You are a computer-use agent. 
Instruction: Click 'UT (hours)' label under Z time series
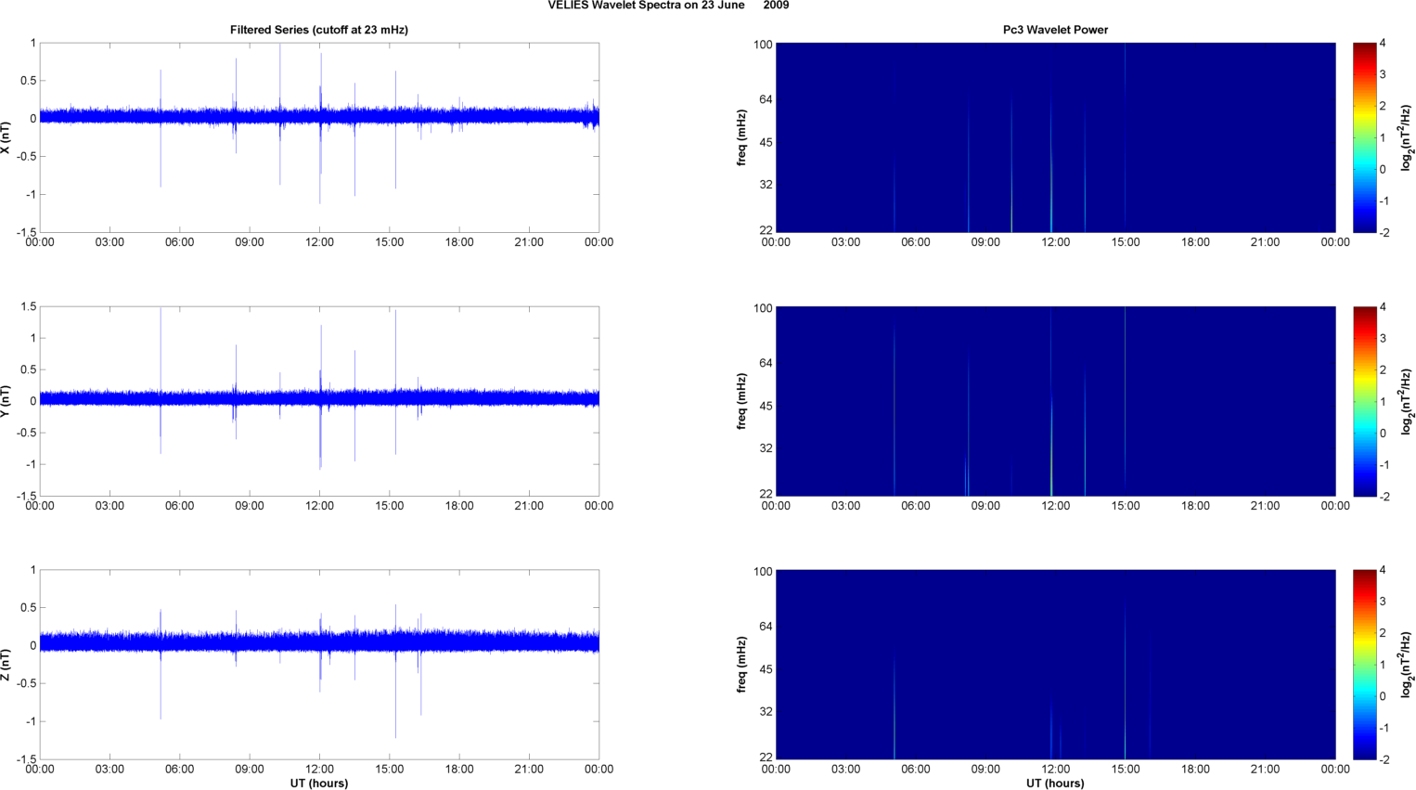coord(319,784)
